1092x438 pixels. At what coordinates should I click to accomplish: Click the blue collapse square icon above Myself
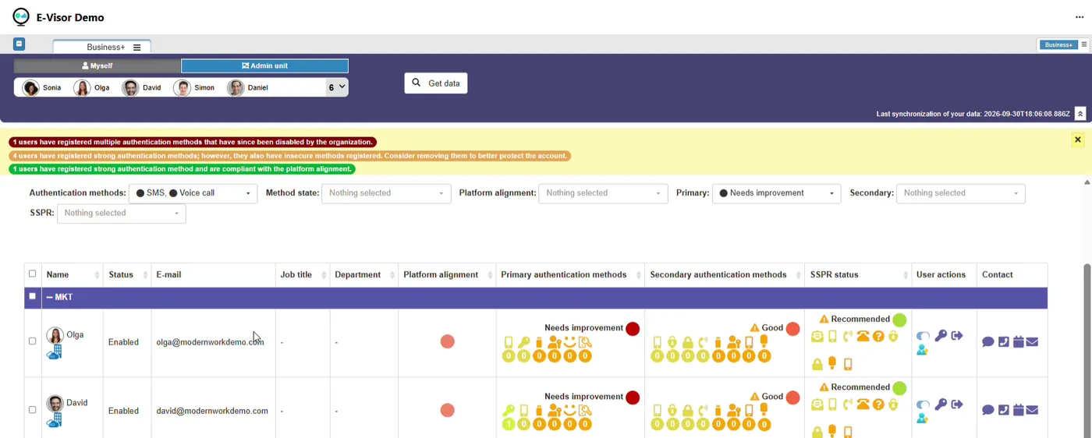coord(19,44)
